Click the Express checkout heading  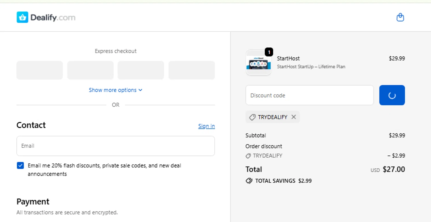[116, 51]
